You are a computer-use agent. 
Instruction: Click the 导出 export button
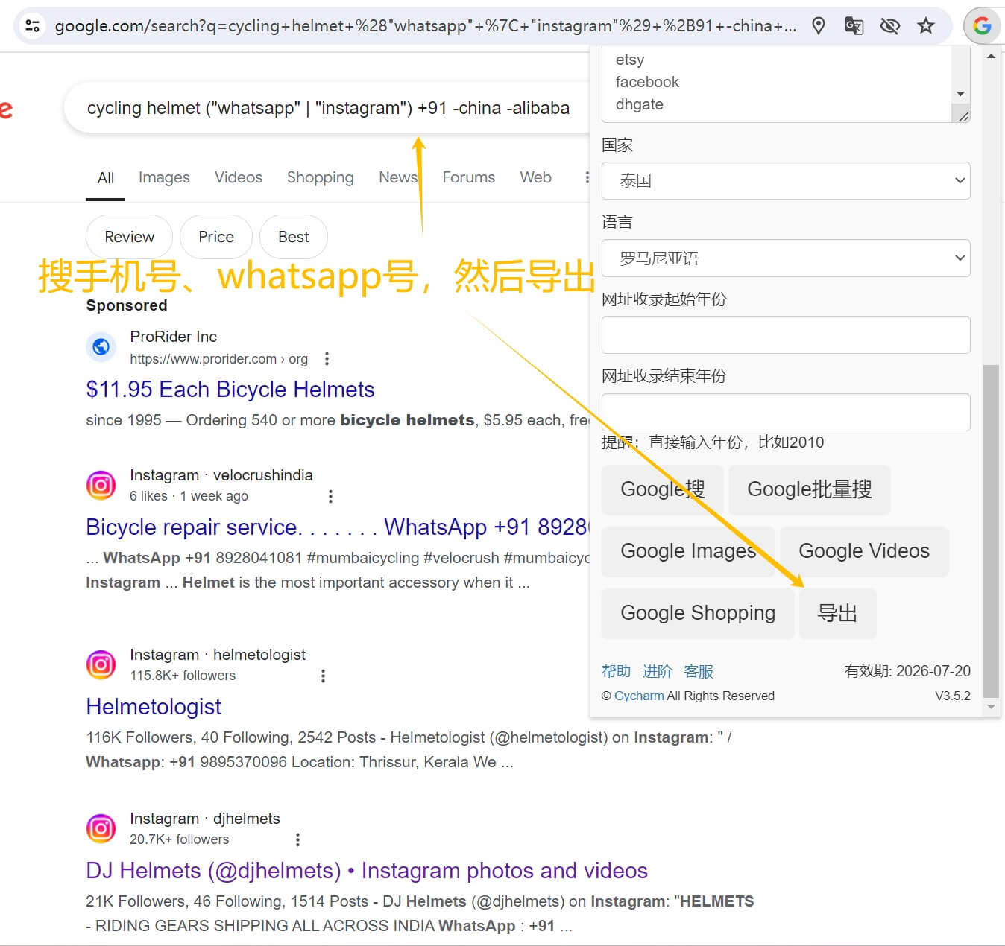(837, 613)
